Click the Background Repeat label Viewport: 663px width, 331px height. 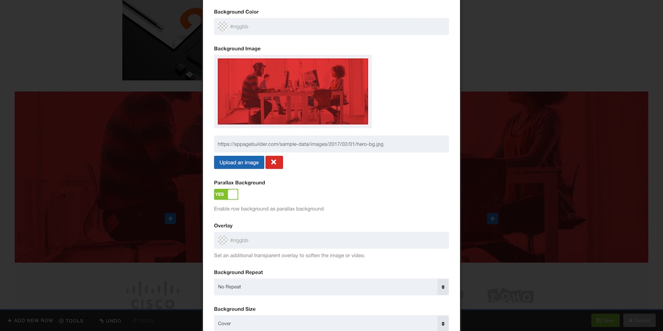239,272
